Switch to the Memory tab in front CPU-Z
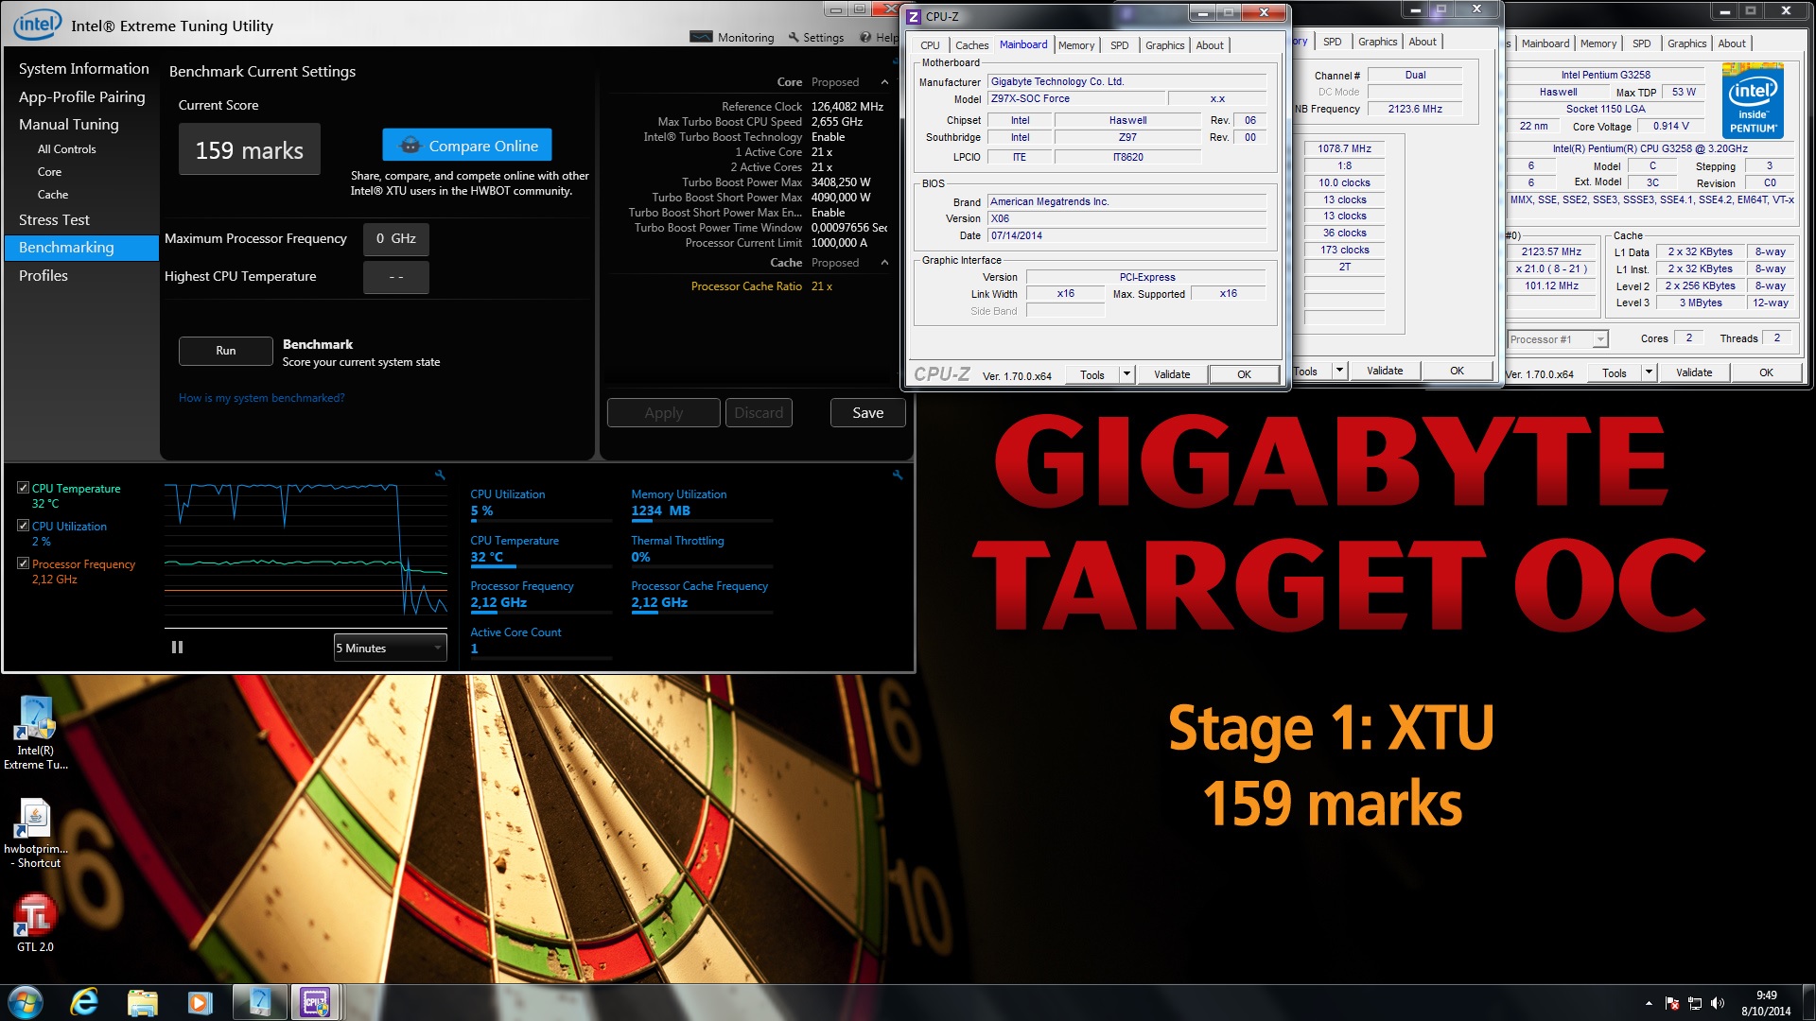This screenshot has width=1816, height=1021. pyautogui.click(x=1076, y=45)
